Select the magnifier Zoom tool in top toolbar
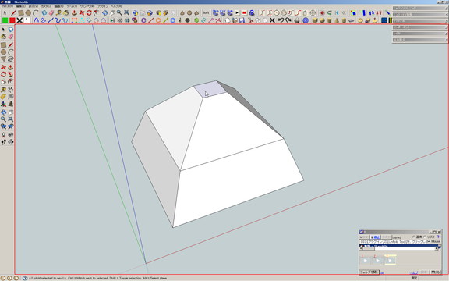 pos(119,13)
